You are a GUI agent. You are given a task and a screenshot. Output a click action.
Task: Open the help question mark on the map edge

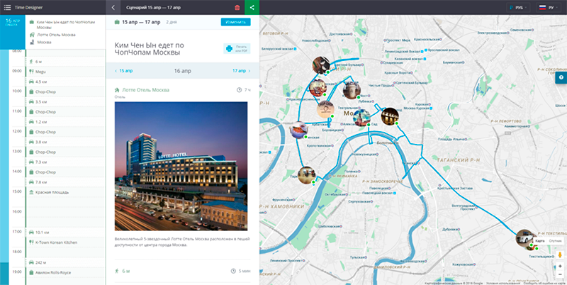[561, 77]
